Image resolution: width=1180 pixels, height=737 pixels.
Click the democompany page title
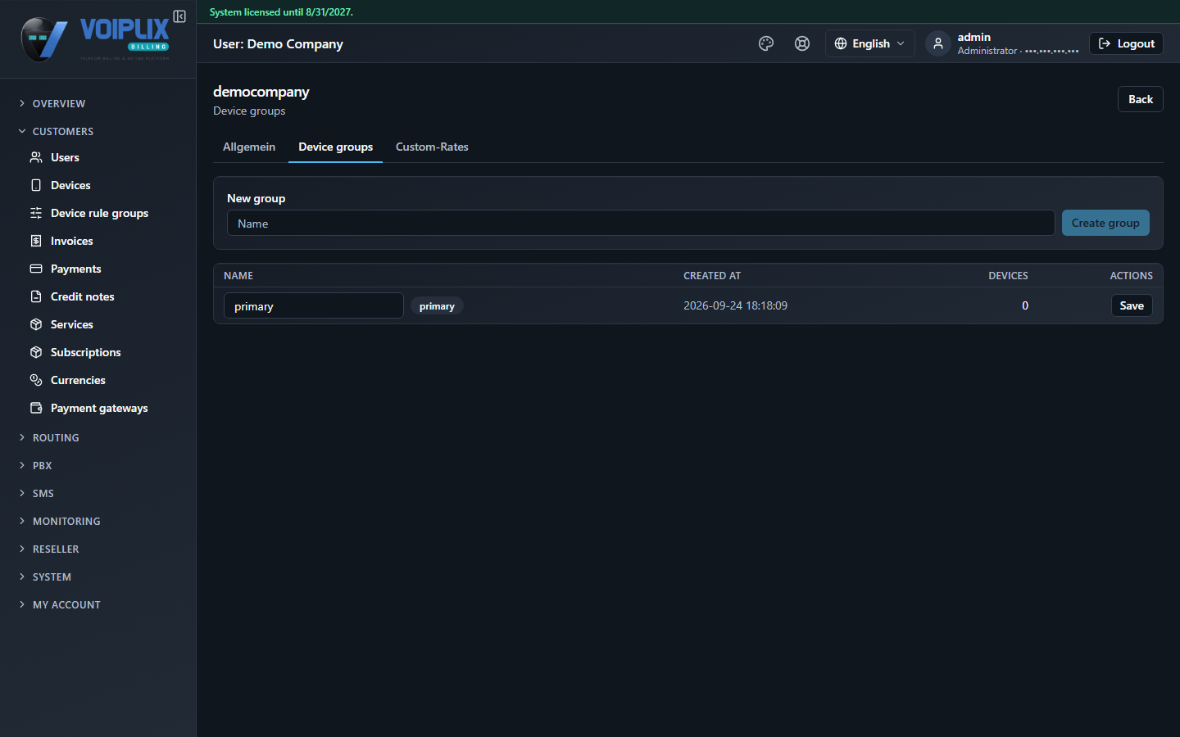[261, 92]
